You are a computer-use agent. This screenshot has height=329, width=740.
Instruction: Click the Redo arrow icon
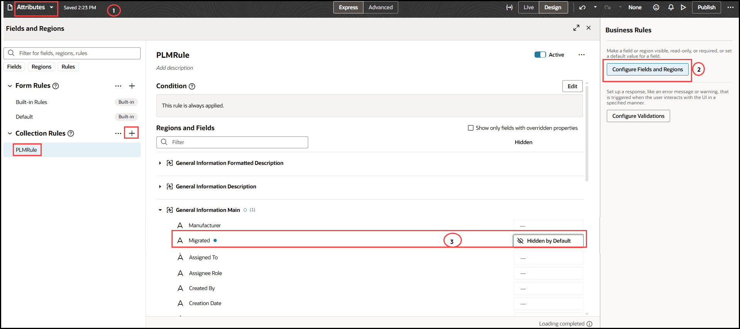(x=608, y=7)
